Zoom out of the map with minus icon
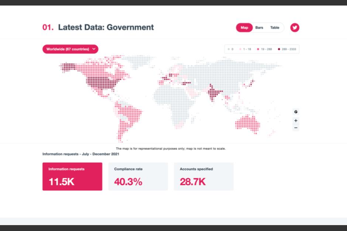This screenshot has width=347, height=231. (x=296, y=127)
